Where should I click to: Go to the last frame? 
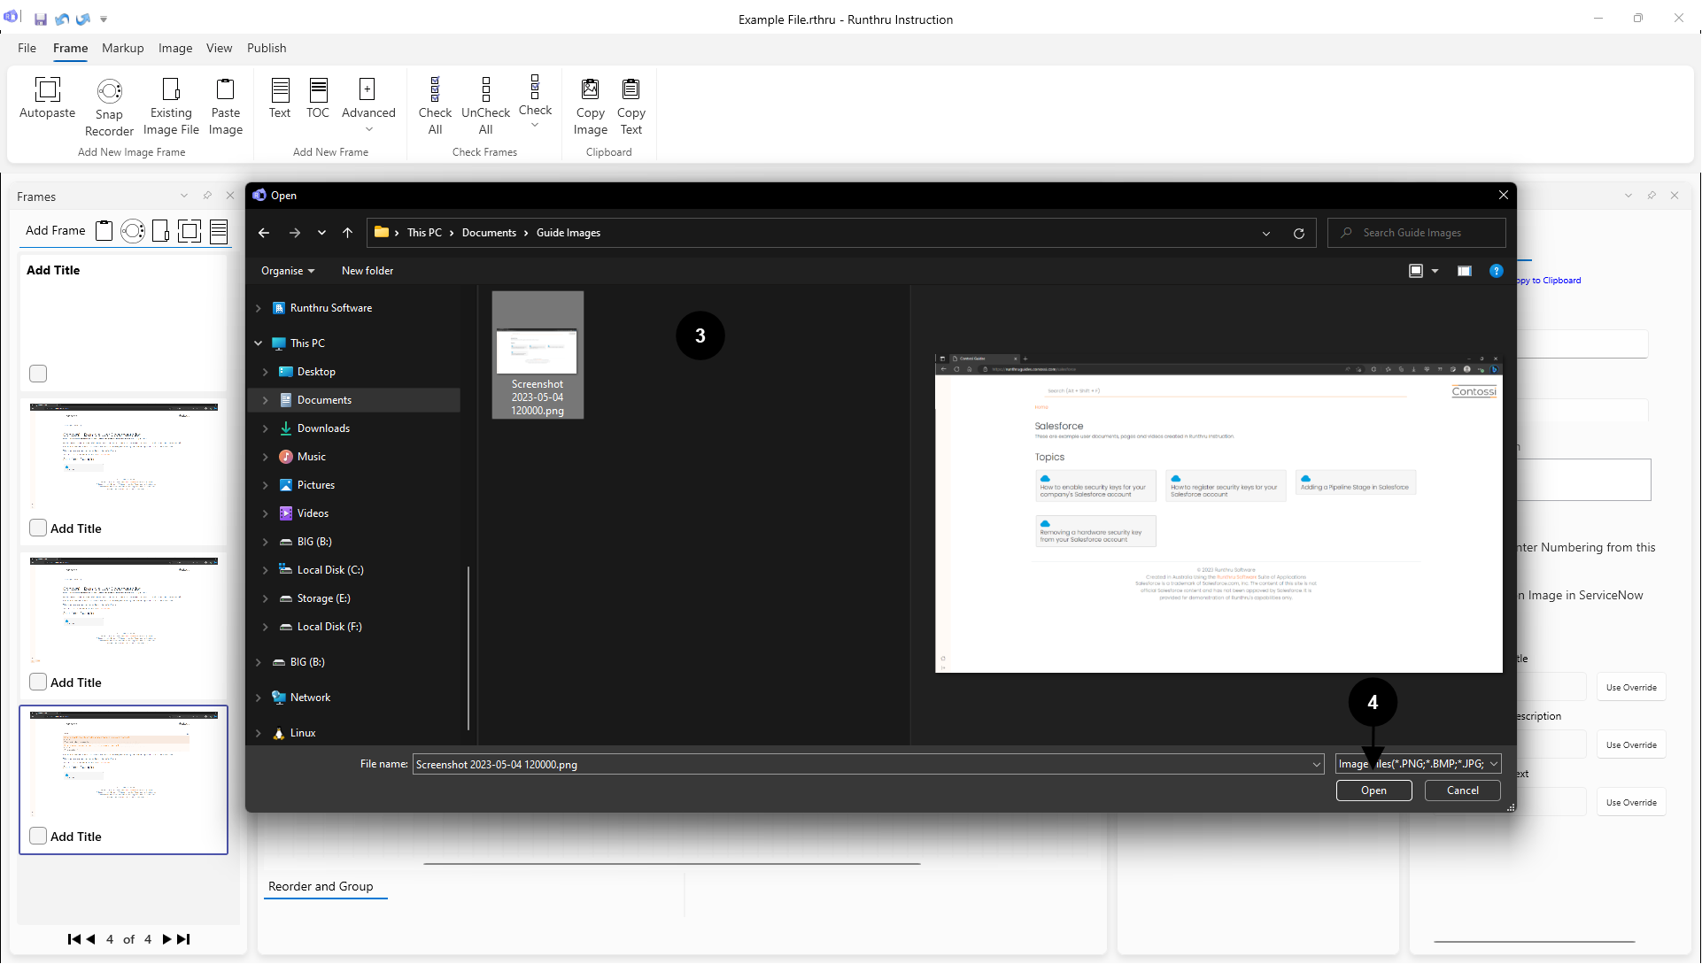click(183, 939)
